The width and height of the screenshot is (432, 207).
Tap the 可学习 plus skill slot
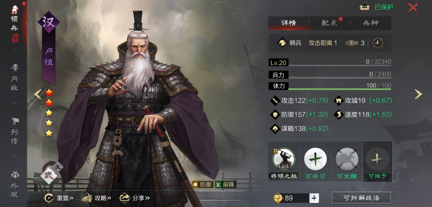coord(315,159)
